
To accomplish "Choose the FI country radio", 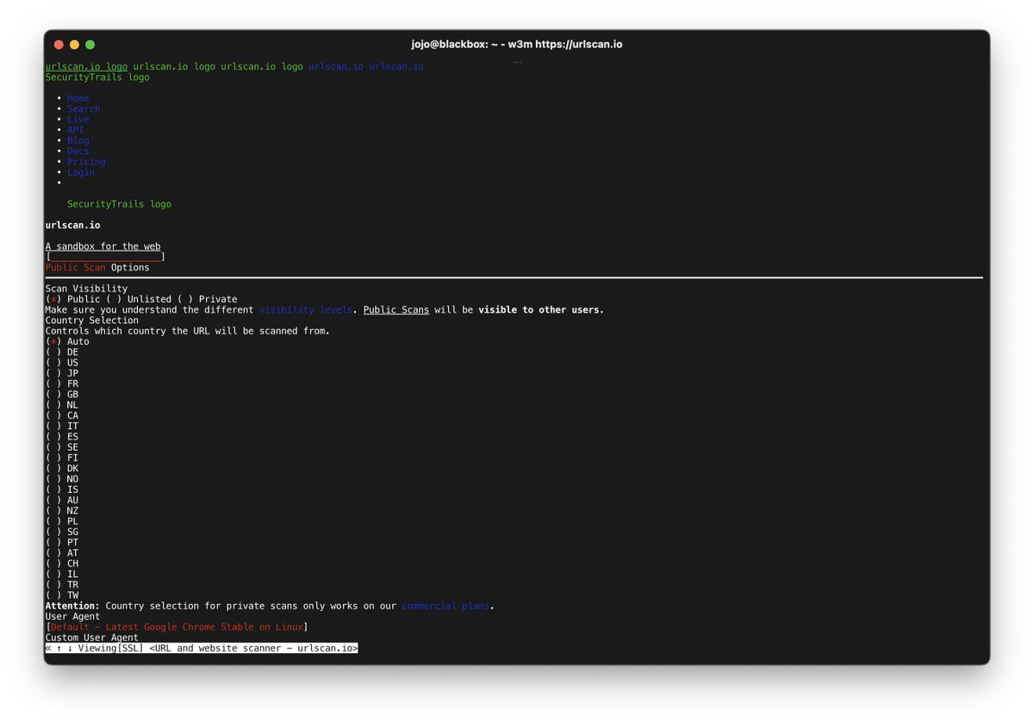I will [53, 458].
